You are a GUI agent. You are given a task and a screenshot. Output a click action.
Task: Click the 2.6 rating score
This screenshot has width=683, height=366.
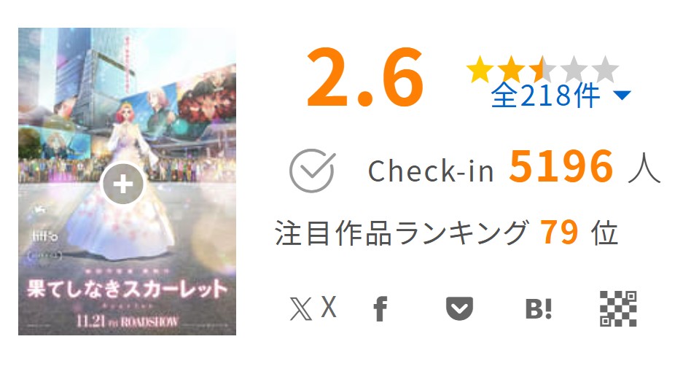tap(365, 77)
